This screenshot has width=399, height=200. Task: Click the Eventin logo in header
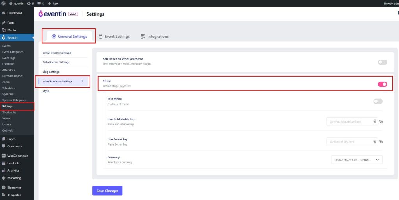(x=52, y=14)
